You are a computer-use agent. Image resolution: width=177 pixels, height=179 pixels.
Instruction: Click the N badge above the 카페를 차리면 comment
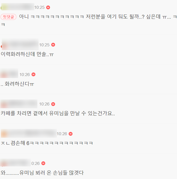tap(53, 104)
